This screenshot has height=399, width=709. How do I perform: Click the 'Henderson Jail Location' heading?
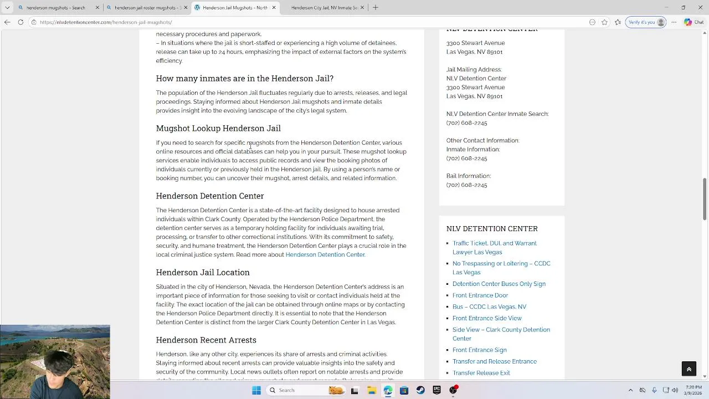[x=203, y=273]
